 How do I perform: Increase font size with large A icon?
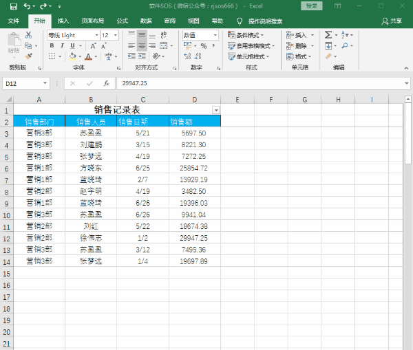pos(93,46)
